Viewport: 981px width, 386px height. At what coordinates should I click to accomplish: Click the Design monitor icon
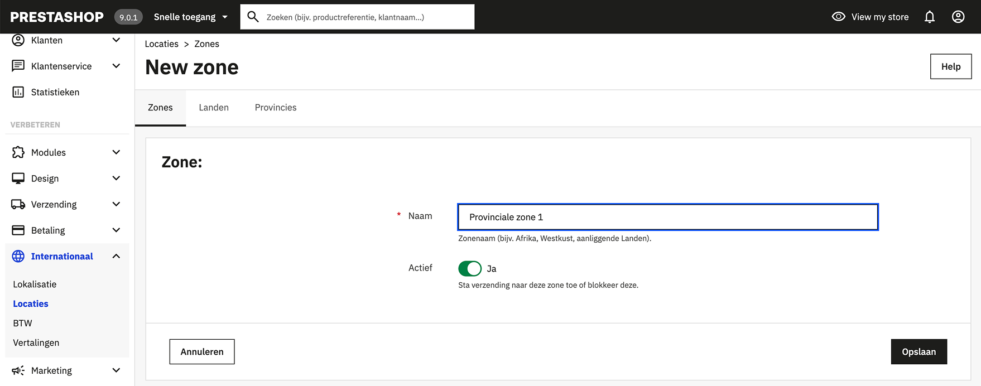[18, 178]
